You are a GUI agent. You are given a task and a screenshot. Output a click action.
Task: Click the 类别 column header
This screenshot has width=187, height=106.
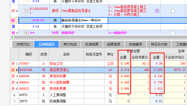(44, 54)
